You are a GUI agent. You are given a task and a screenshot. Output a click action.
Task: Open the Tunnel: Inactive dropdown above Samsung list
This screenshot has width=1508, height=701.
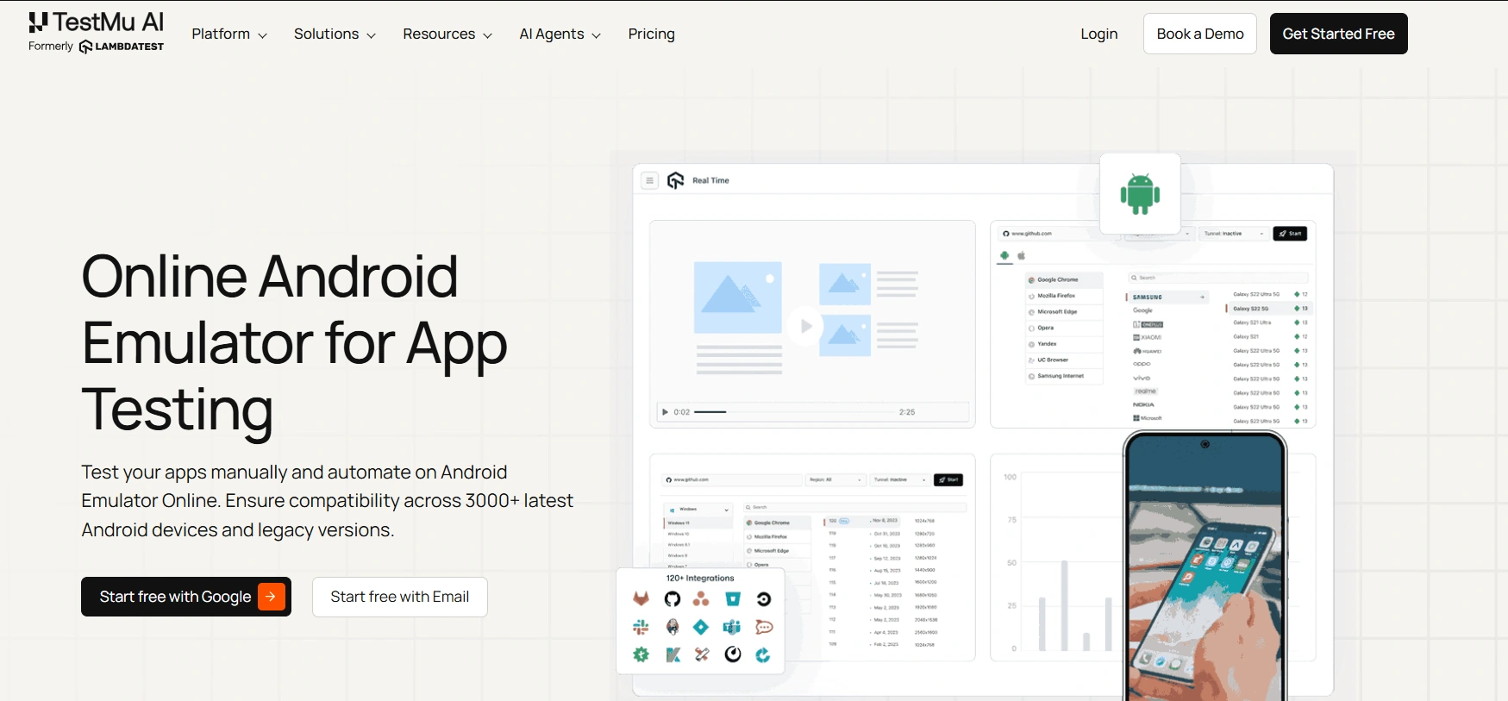1234,234
